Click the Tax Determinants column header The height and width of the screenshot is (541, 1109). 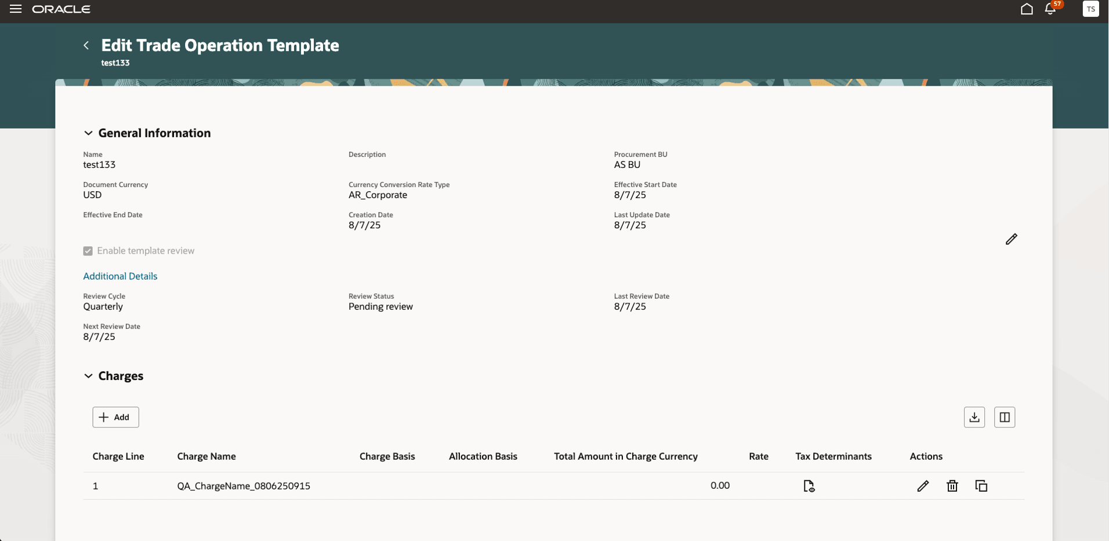pyautogui.click(x=833, y=456)
